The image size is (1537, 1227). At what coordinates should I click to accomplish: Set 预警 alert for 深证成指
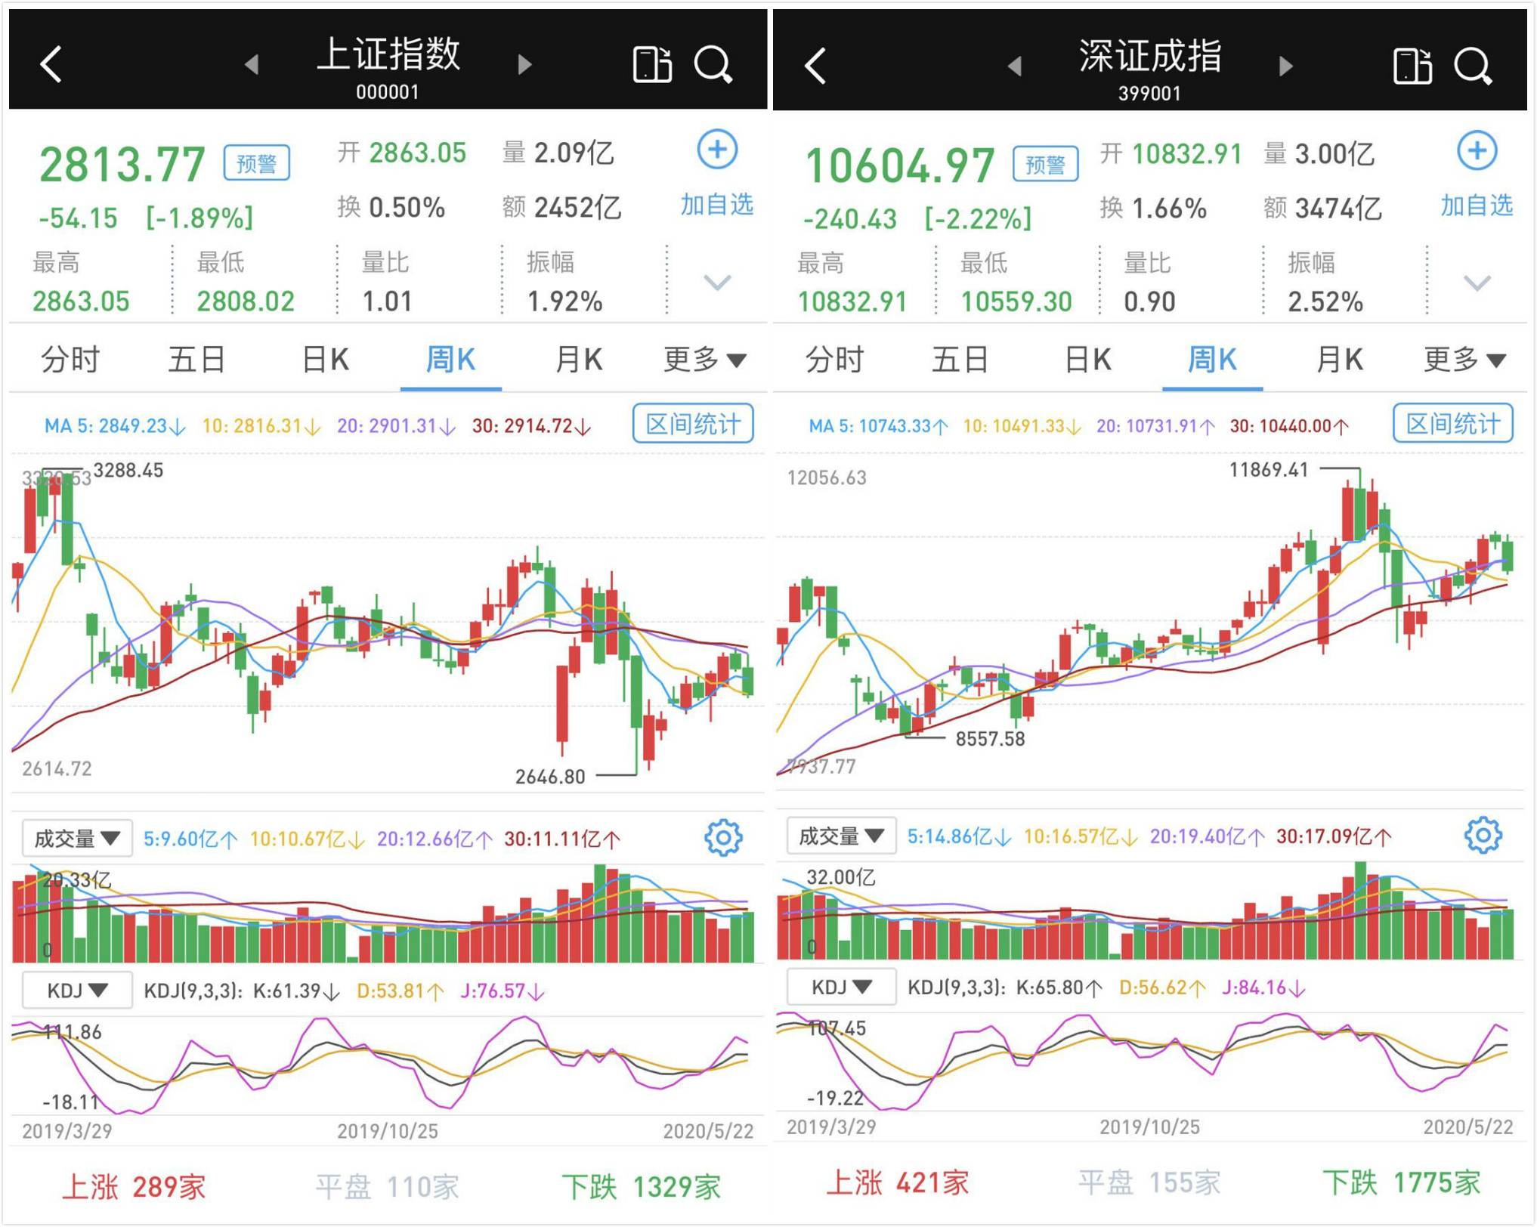(1046, 164)
